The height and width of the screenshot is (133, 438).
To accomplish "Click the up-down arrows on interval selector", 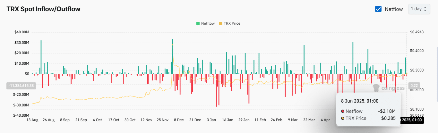I will (425, 9).
